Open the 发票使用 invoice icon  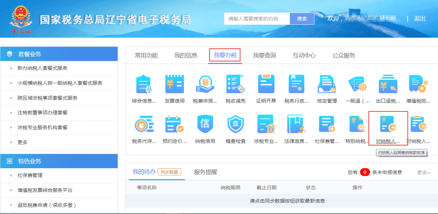tap(174, 84)
